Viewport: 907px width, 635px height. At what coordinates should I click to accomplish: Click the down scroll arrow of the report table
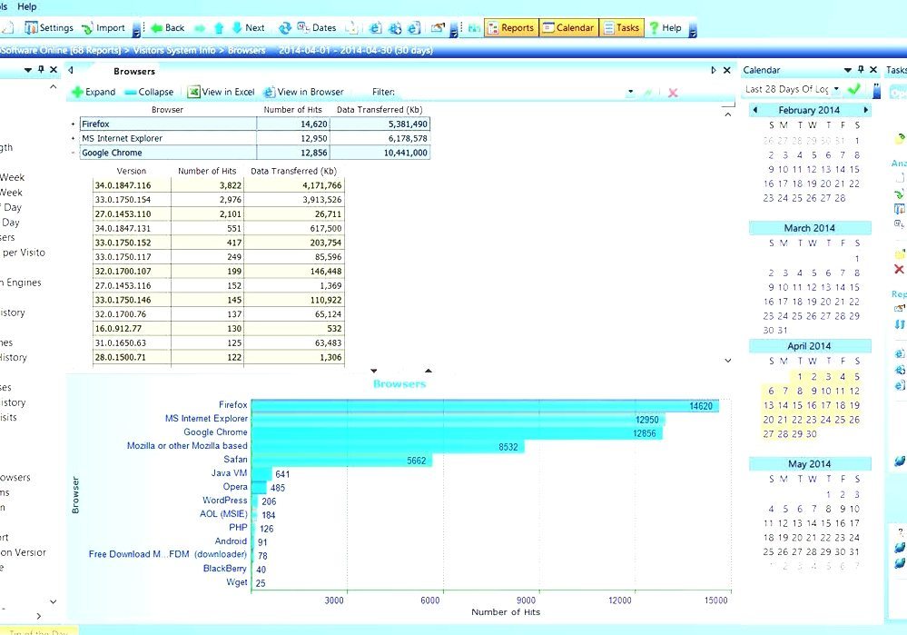coord(727,361)
